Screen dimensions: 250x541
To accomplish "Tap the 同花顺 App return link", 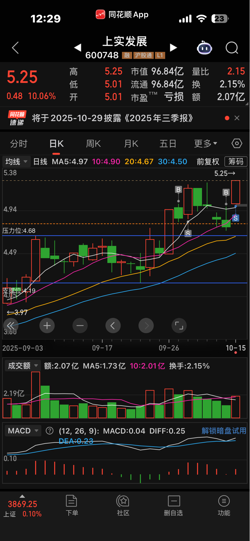I will pyautogui.click(x=122, y=15).
